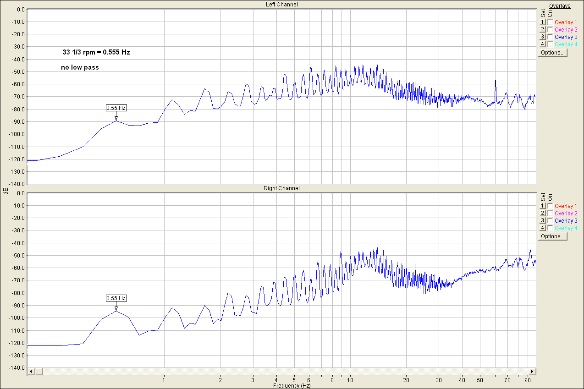Enable Overlay 2 checkbox in Left Channel
The height and width of the screenshot is (389, 584).
point(550,29)
